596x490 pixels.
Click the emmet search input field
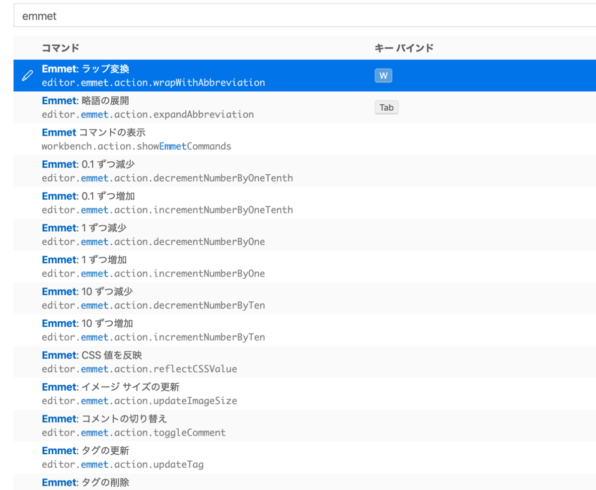(304, 16)
